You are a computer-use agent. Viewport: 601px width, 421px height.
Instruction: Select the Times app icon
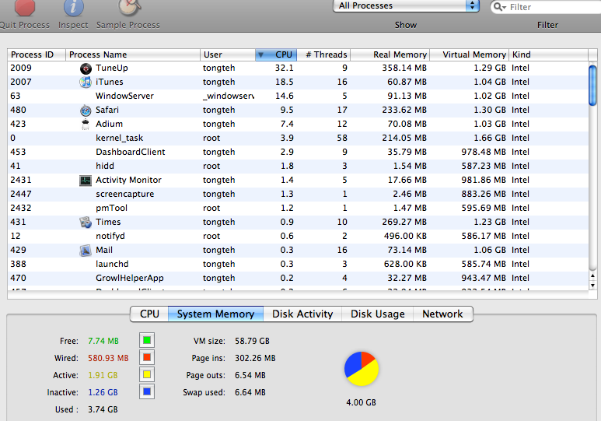pos(86,223)
